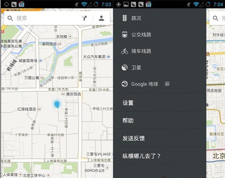Tap the blue current location marker
The height and width of the screenshot is (178, 225).
[57, 104]
